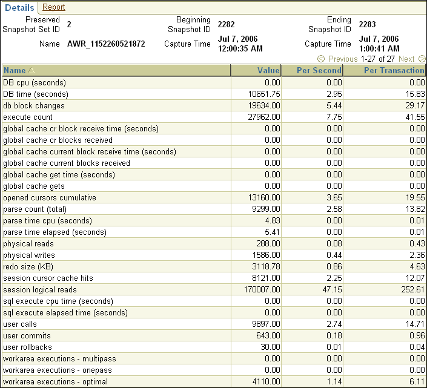Sort by the Per Transaction column header

coord(394,71)
